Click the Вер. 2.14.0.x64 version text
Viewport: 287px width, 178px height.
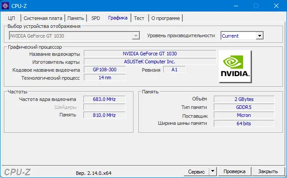(x=94, y=173)
